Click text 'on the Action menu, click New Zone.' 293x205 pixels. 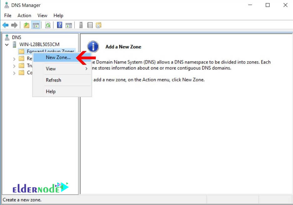click(166, 80)
